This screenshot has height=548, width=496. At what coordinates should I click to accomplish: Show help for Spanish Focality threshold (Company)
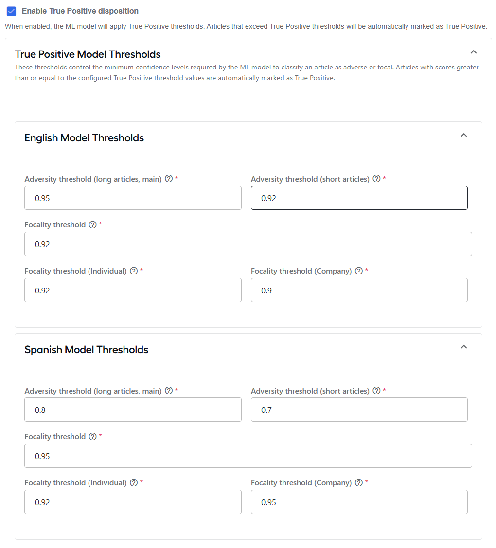(x=358, y=482)
